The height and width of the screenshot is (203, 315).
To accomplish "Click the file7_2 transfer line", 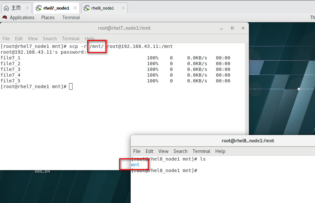I will tap(115, 64).
